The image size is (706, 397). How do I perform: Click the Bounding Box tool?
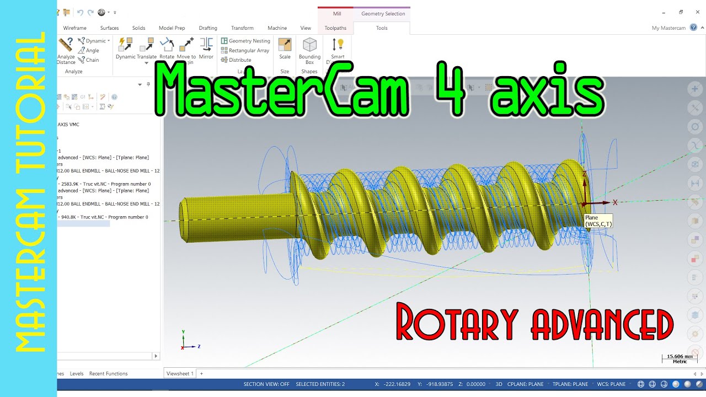(x=309, y=51)
